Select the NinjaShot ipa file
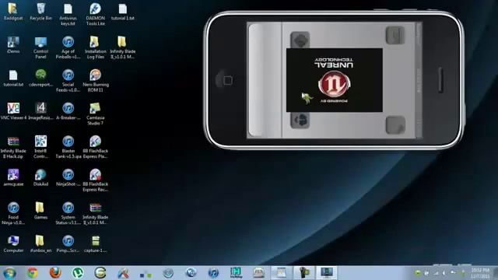Image resolution: width=498 pixels, height=280 pixels. click(x=68, y=177)
